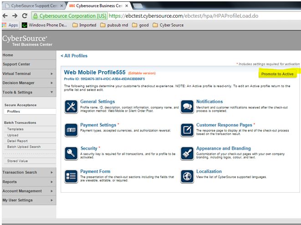The height and width of the screenshot is (225, 301).
Task: Click the Secure Acceptance section label
Action: tap(20, 105)
